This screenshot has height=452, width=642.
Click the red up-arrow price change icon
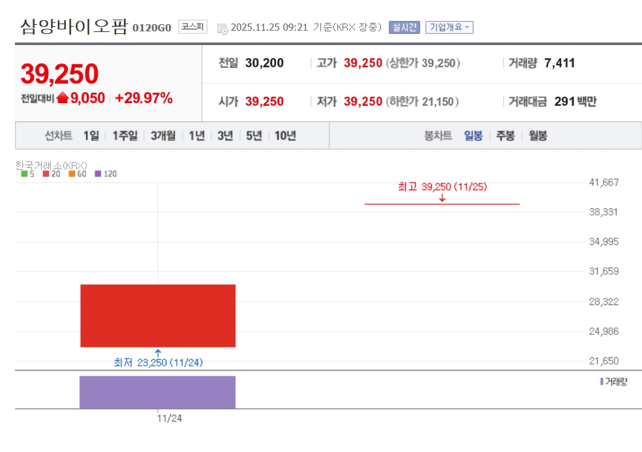coord(63,97)
